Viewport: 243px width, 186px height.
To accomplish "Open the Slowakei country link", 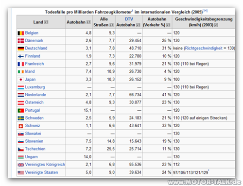I will [x=33, y=134].
